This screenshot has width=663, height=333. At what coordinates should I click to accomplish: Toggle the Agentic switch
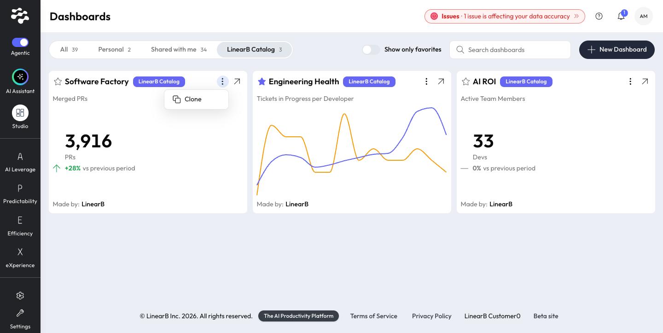tap(20, 42)
